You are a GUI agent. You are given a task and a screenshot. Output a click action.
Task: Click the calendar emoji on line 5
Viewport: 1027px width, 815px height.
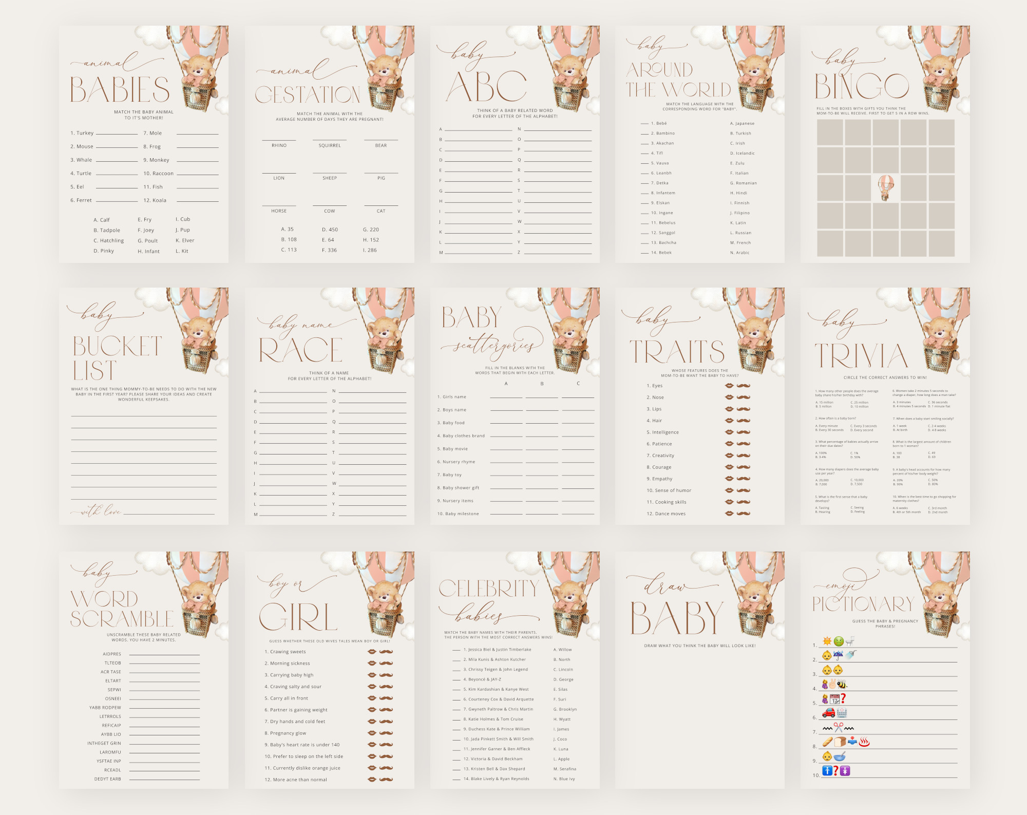[835, 699]
